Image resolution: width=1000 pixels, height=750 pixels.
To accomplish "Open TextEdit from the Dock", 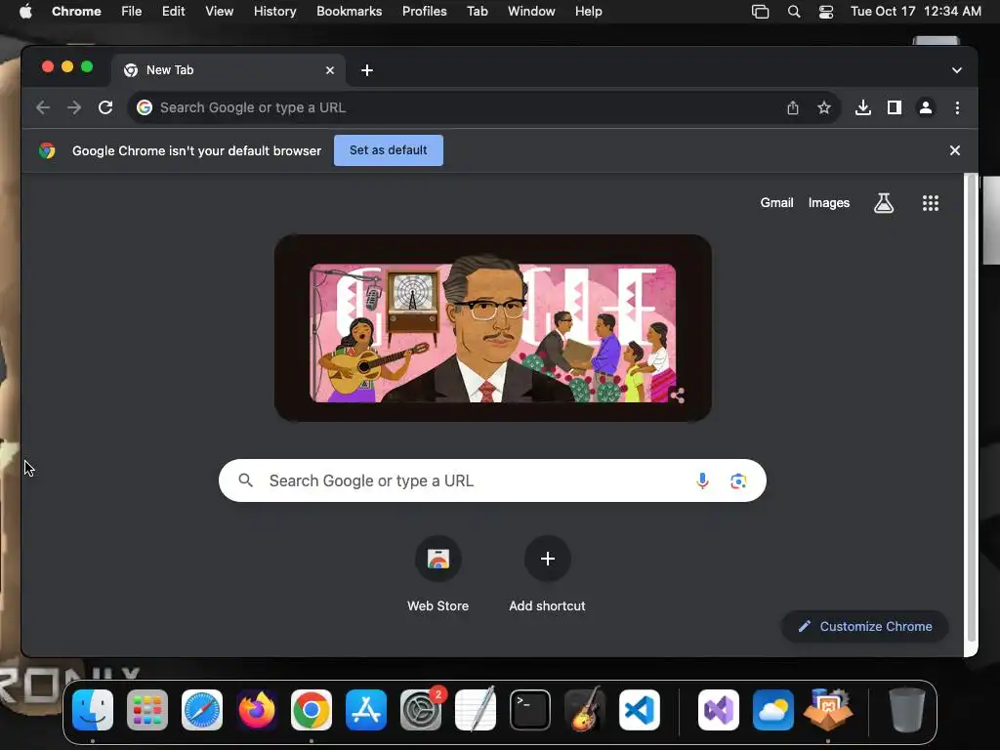I will [x=476, y=710].
